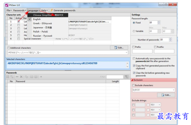
Task: Click the Active column header in Character sets
Action: click(x=19, y=18)
